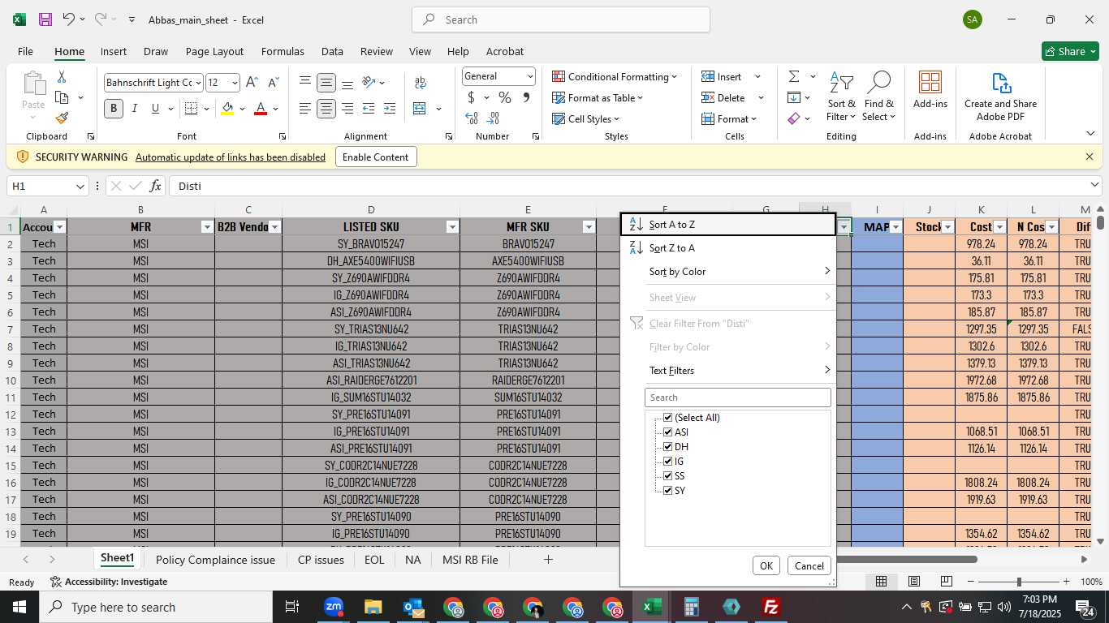The image size is (1109, 623).
Task: Open Sort & Filter menu
Action: coord(841,97)
